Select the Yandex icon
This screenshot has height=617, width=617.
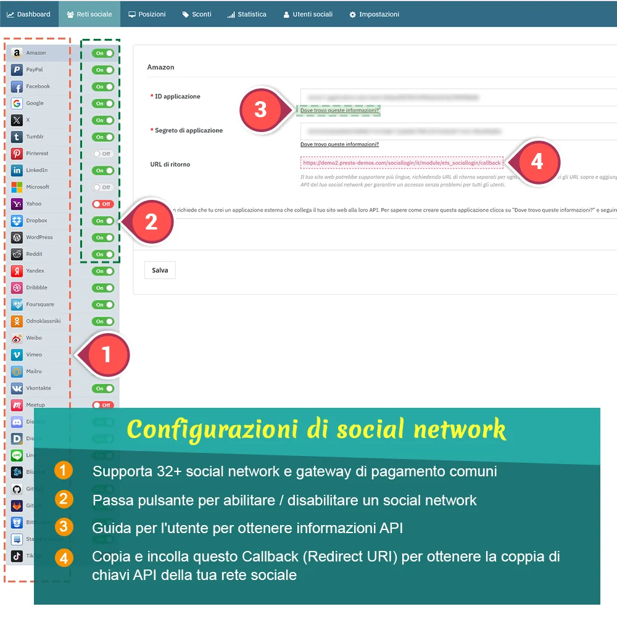point(17,271)
